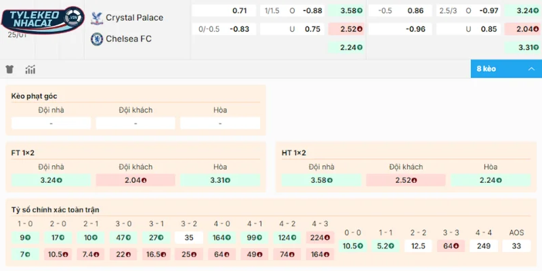Click the jersey lineup icon
This screenshot has height=271, width=542.
click(x=9, y=69)
